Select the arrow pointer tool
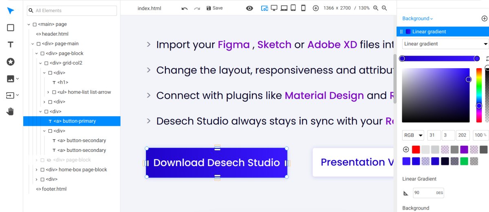Screen dimensions: 489x212 click(x=11, y=11)
